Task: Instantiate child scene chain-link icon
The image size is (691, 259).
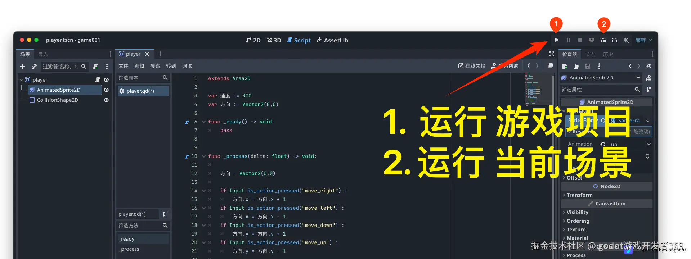Action: pyautogui.click(x=34, y=67)
